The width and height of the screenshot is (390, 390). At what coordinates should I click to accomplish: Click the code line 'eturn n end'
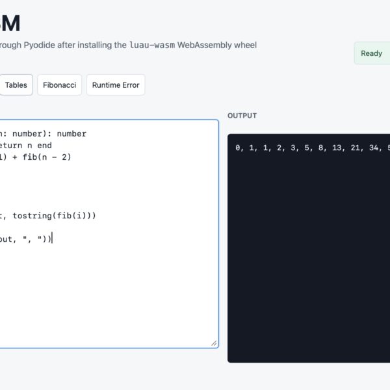click(x=26, y=146)
